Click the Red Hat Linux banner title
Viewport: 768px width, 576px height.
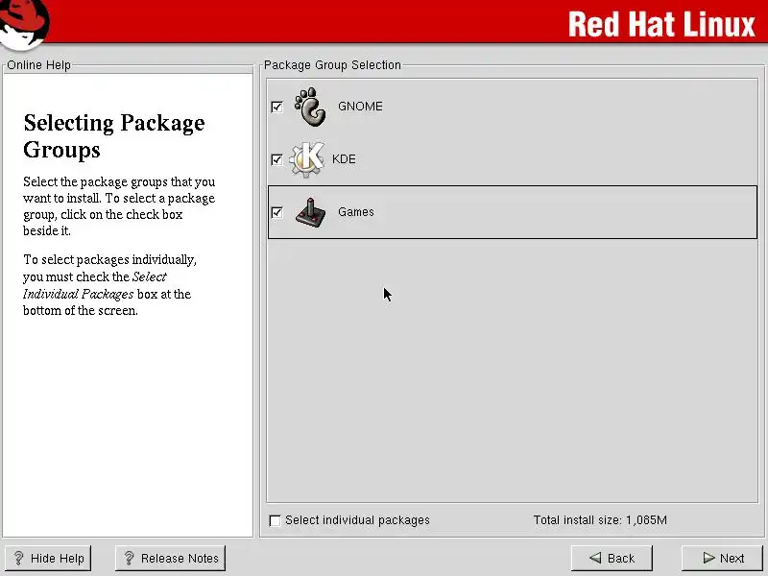click(661, 24)
